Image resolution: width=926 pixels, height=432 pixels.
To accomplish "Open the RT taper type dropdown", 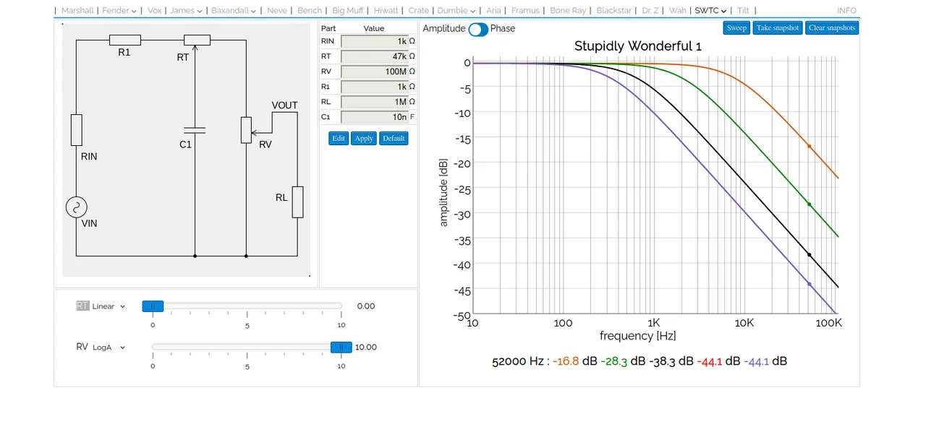I will point(109,306).
